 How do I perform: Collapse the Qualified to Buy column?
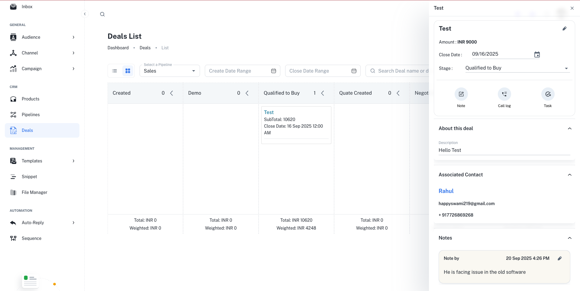tap(323, 93)
